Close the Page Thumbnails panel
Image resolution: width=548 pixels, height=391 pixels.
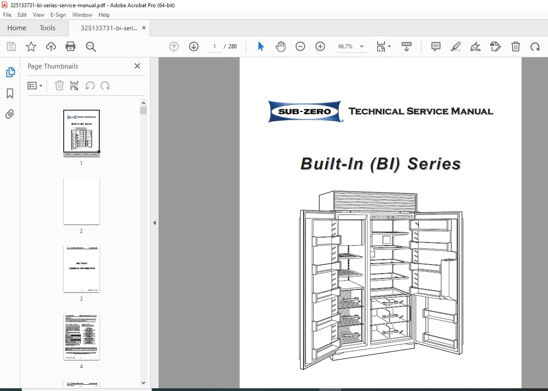click(137, 66)
